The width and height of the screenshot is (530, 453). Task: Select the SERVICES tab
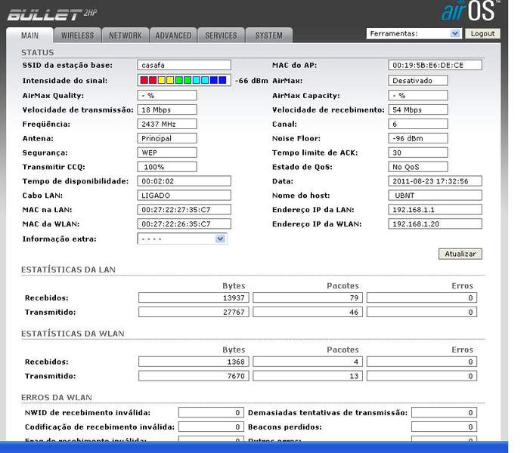click(222, 35)
